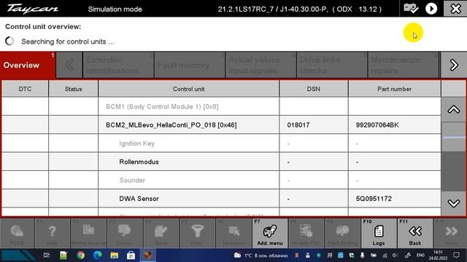This screenshot has width=467, height=262.
Task: Open the Drive links checks tab
Action: click(x=332, y=65)
